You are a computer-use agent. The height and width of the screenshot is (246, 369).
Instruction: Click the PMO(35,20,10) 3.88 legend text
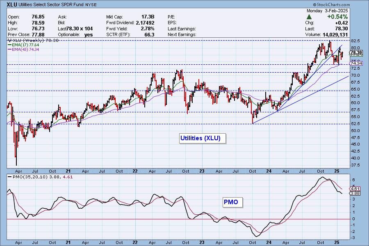pos(36,177)
